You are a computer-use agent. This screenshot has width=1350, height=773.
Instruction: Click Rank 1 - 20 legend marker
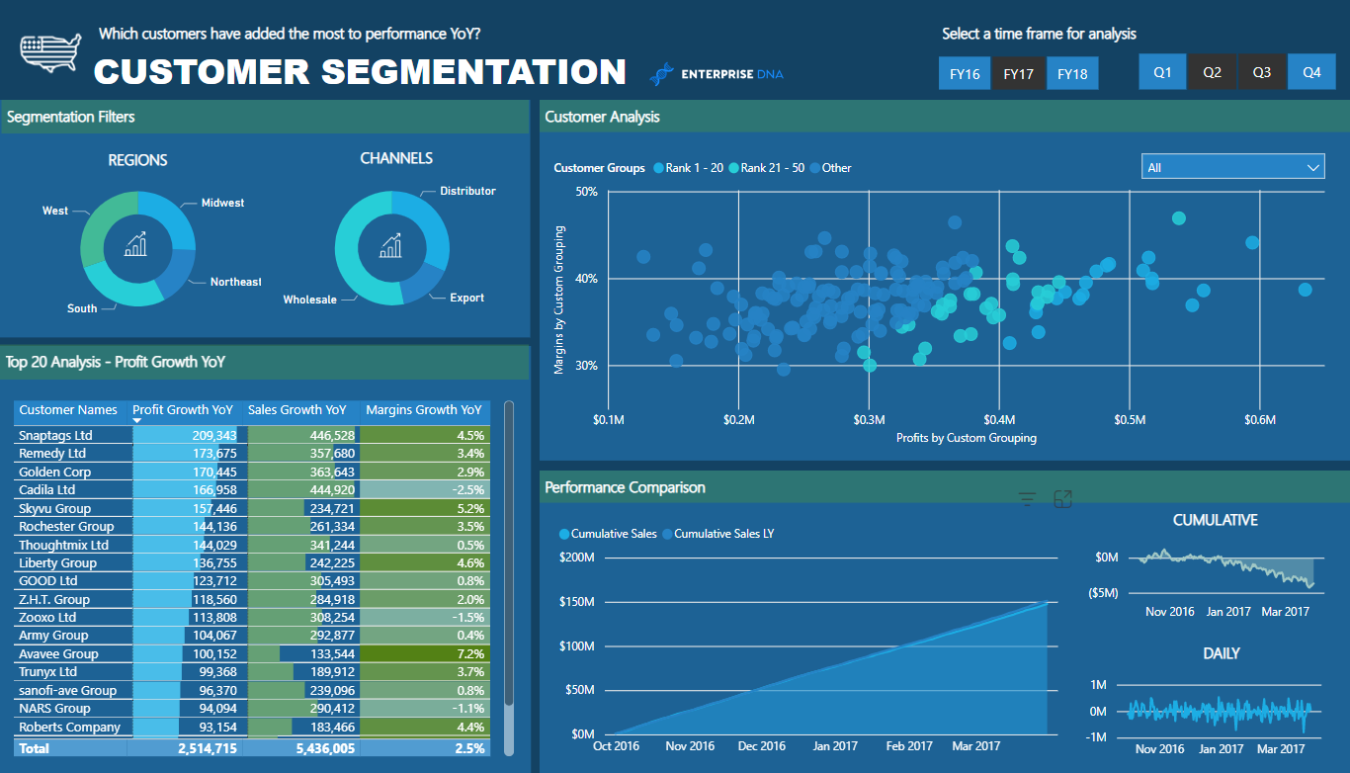point(658,168)
